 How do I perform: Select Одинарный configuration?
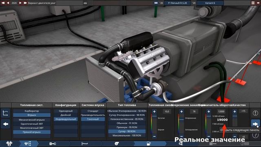[x=66, y=111]
